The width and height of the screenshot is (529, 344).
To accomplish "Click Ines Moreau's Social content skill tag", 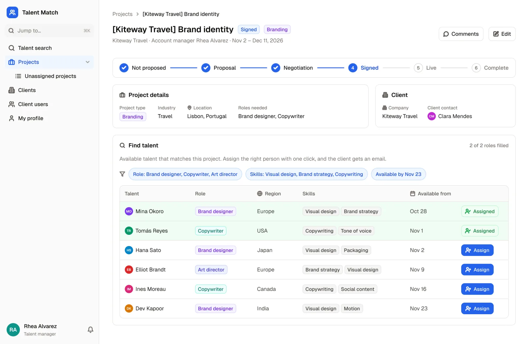I will [357, 289].
